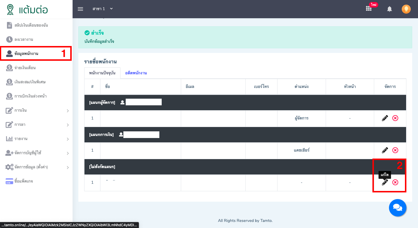Open the สาขา 1 branch dropdown
Image resolution: width=418 pixels, height=228 pixels.
click(102, 9)
